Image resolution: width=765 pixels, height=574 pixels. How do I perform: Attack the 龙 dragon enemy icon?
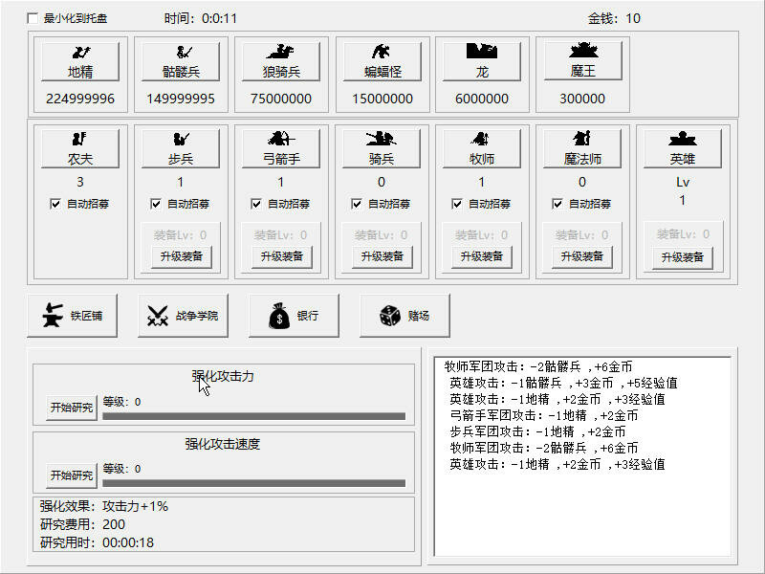(x=481, y=58)
